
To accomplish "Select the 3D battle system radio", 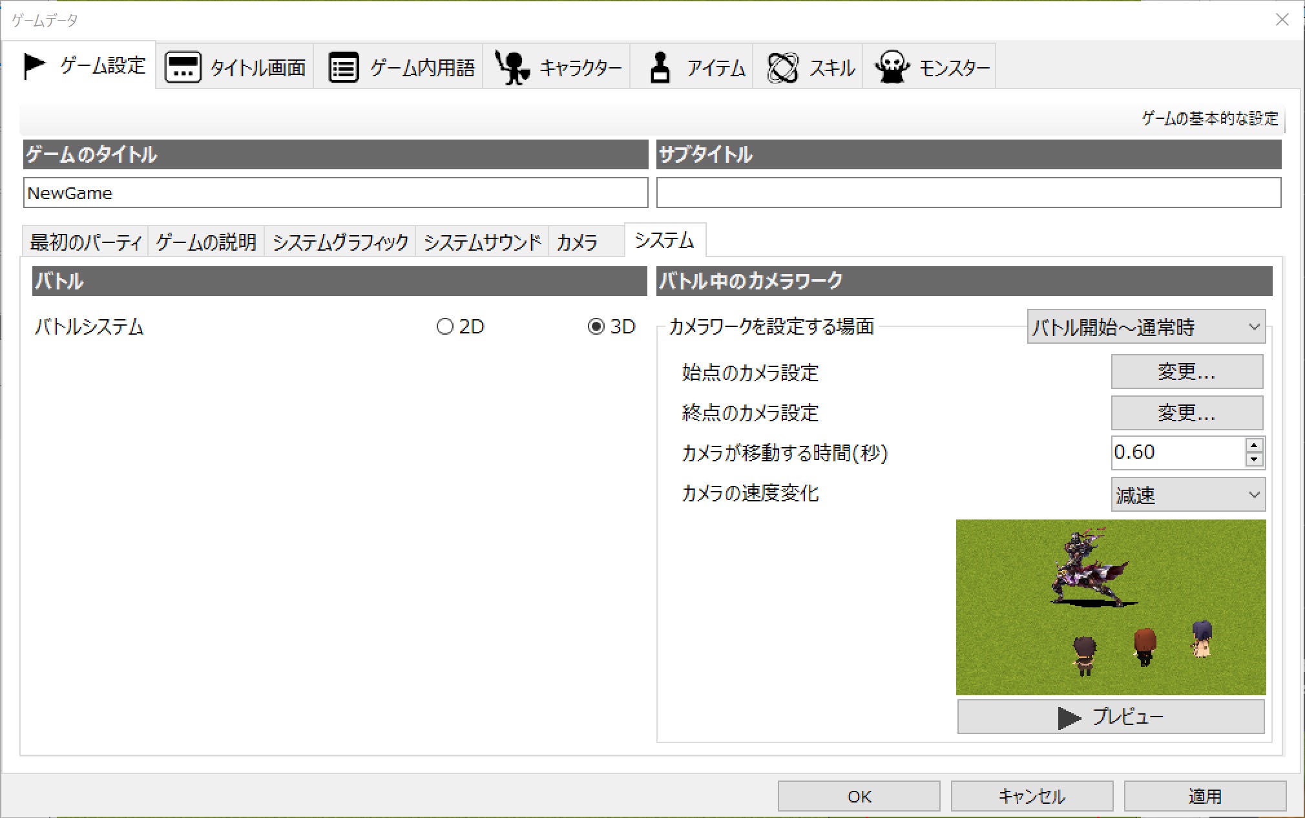I will (596, 327).
